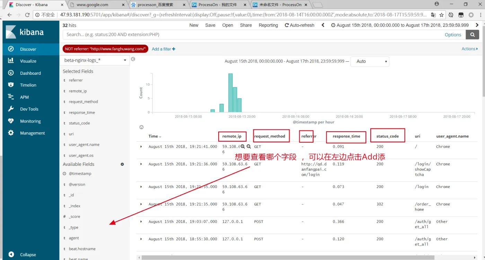
Task: Select the beat.hostname available field
Action: 82,249
